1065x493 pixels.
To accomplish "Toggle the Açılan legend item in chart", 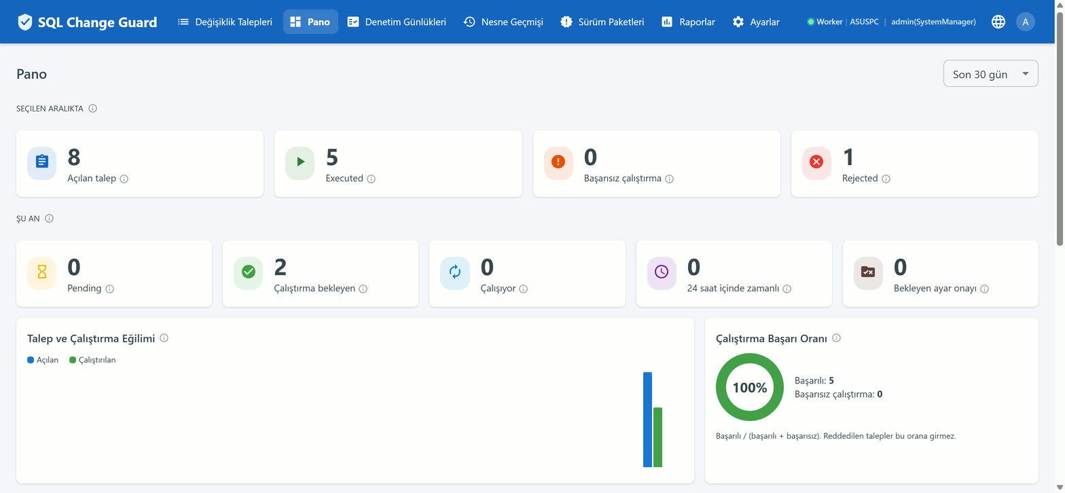I will [x=43, y=360].
